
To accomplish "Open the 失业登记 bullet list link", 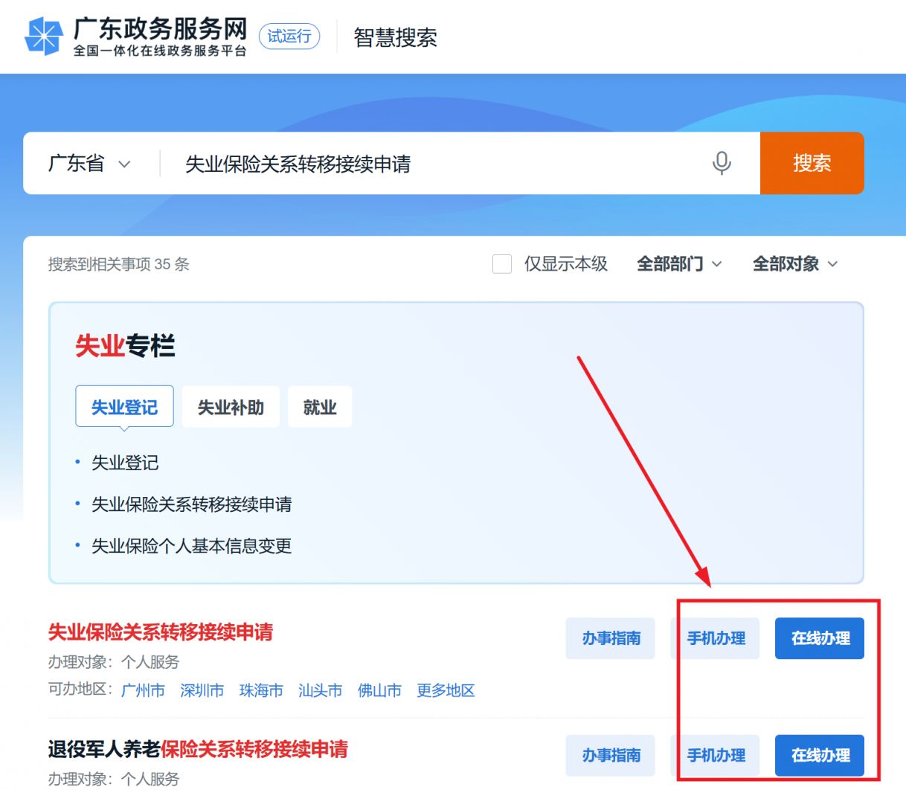I will pos(125,463).
